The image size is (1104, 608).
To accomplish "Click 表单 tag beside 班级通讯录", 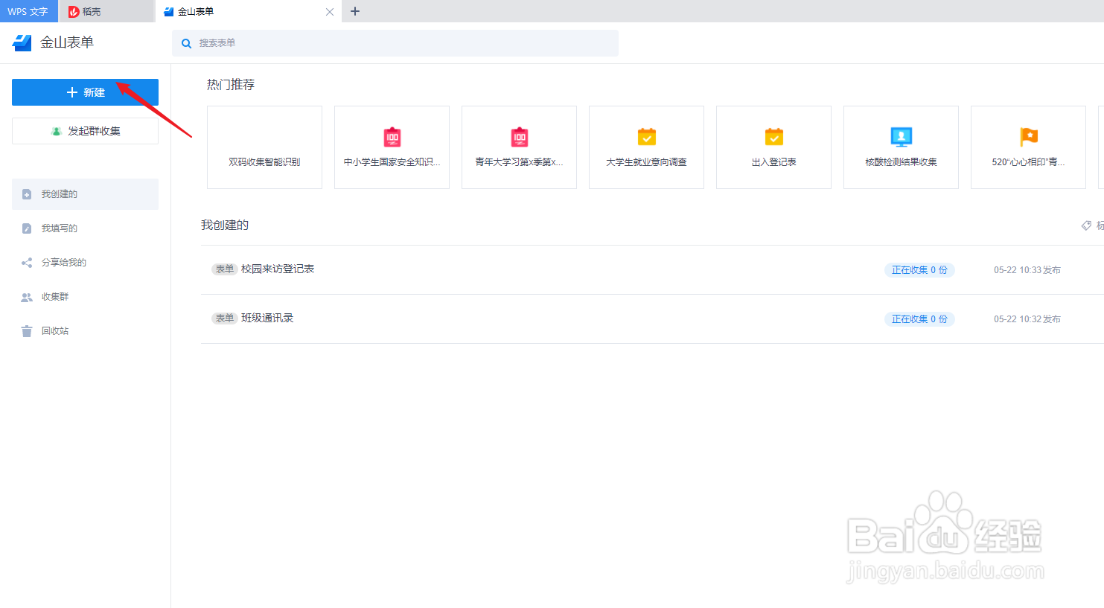I will 225,319.
